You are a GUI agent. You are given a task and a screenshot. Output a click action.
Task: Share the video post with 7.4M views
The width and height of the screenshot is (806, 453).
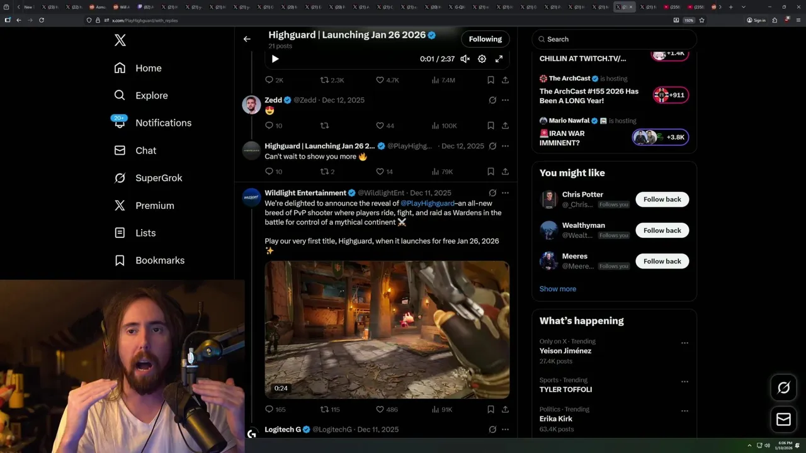click(x=505, y=80)
